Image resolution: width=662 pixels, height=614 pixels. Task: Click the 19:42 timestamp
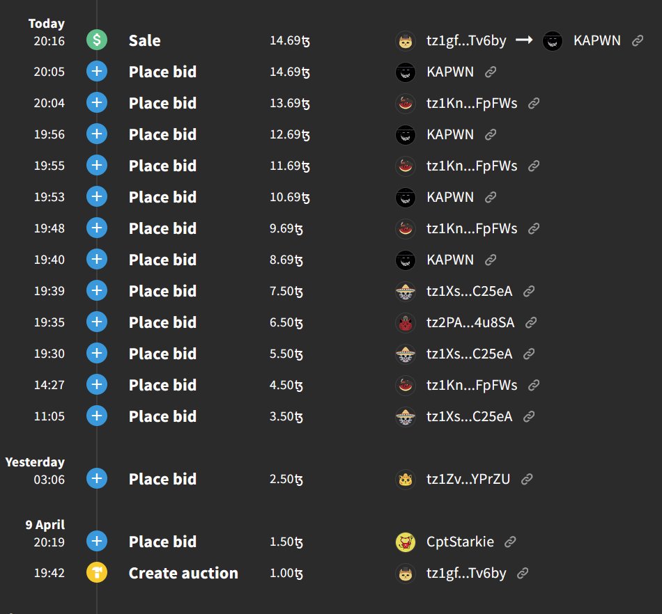[49, 573]
